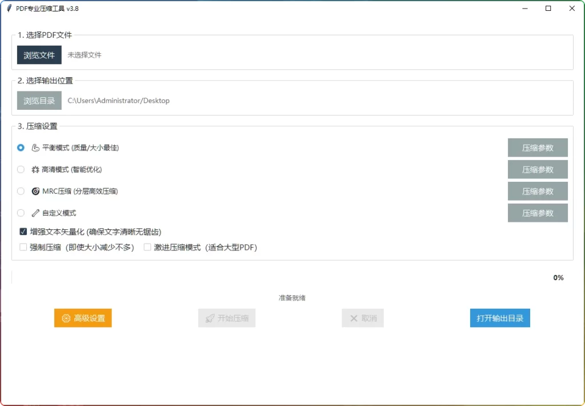Enable 激进压缩模式 for large PDFs
585x406 pixels.
tap(147, 247)
